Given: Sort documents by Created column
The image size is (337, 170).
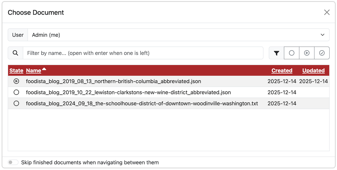Looking at the screenshot, I should click(282, 71).
